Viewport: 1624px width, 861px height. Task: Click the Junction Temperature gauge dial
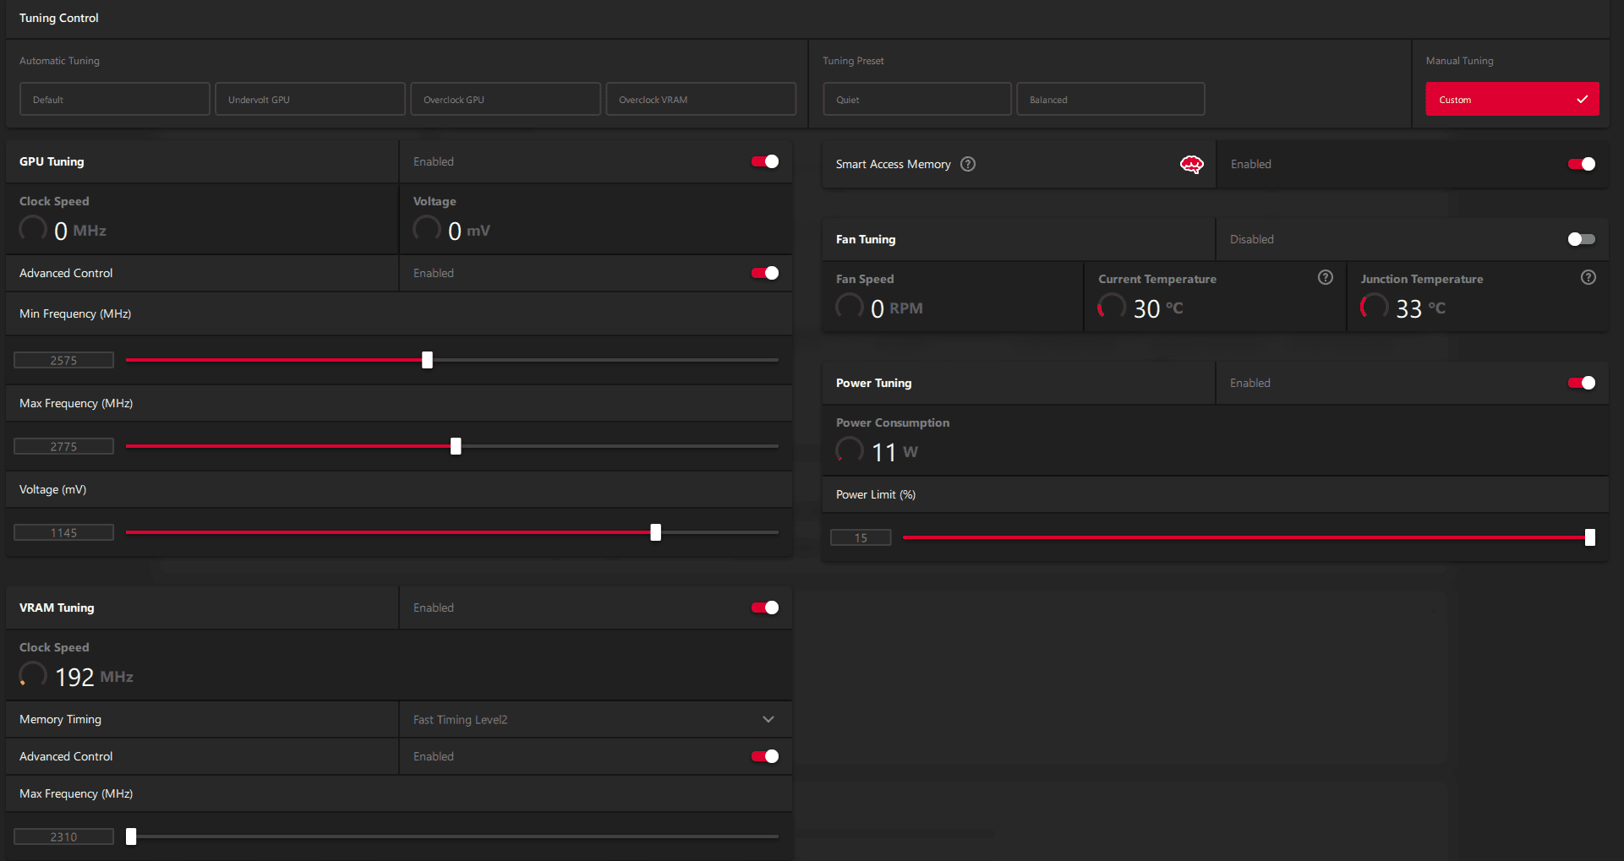tap(1374, 307)
